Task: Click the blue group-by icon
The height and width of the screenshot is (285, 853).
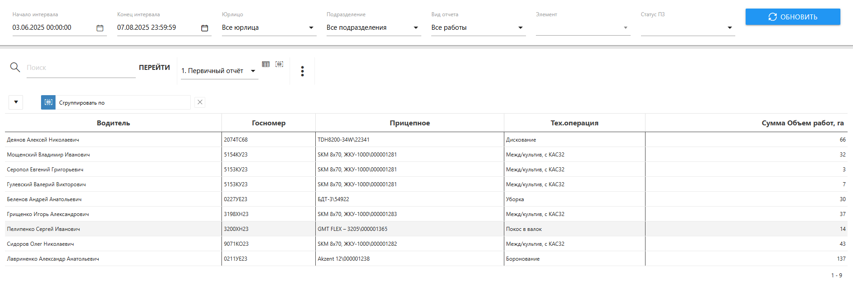Action: [x=48, y=102]
